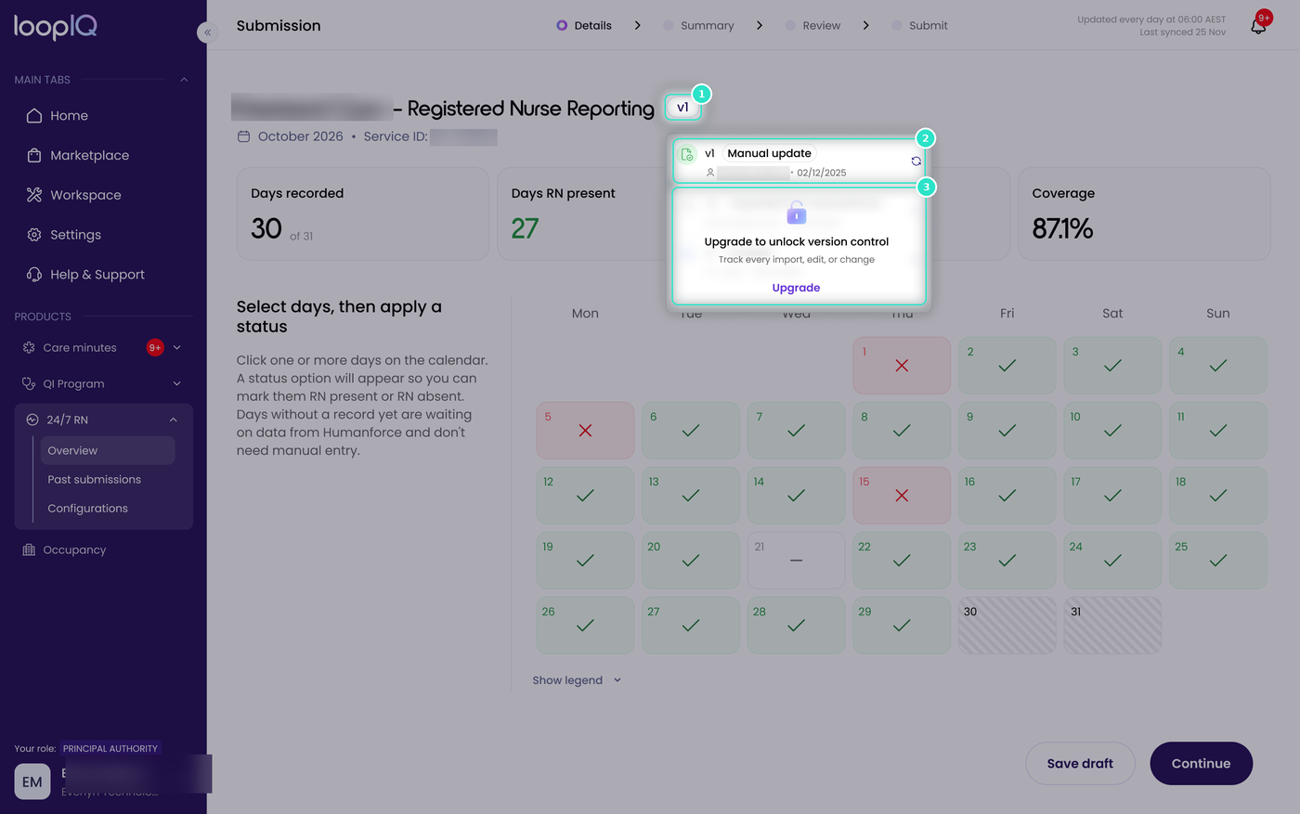Image resolution: width=1300 pixels, height=814 pixels.
Task: Click the EM user avatar
Action: coord(32,782)
